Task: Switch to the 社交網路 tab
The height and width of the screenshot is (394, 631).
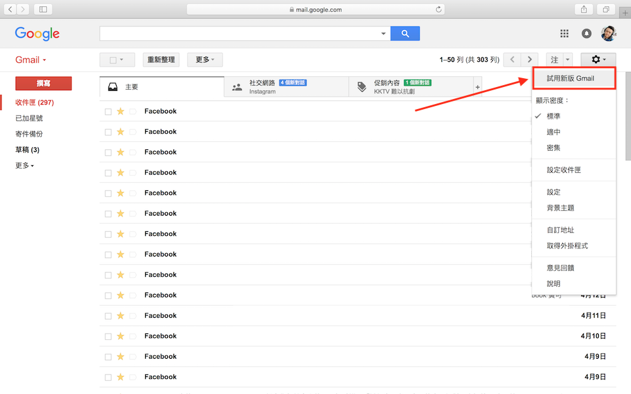Action: [x=286, y=87]
